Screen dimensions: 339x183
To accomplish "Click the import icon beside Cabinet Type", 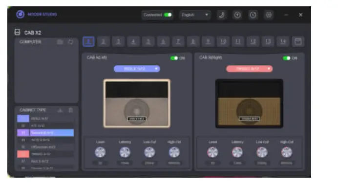I will coord(60,110).
